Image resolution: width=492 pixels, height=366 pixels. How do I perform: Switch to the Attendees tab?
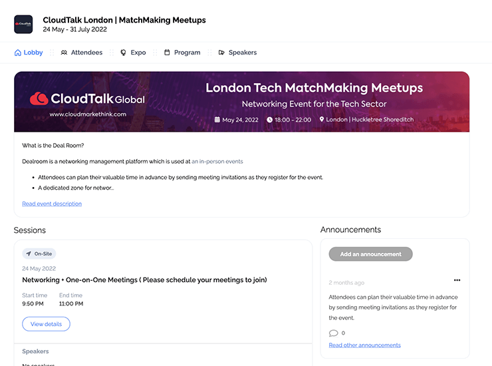point(86,53)
